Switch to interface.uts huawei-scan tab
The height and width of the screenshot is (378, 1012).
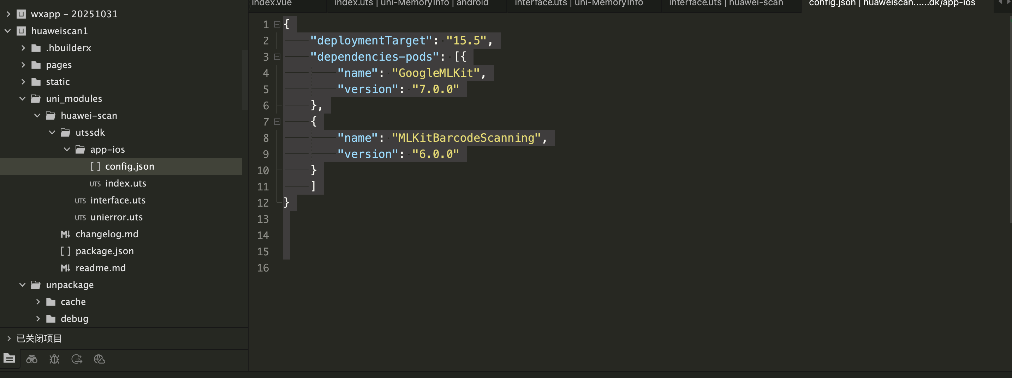[726, 4]
